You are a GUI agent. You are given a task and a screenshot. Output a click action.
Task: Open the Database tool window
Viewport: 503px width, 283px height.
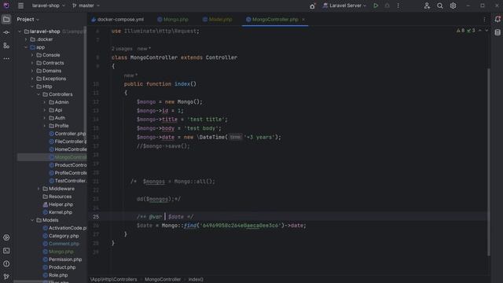pyautogui.click(x=497, y=32)
